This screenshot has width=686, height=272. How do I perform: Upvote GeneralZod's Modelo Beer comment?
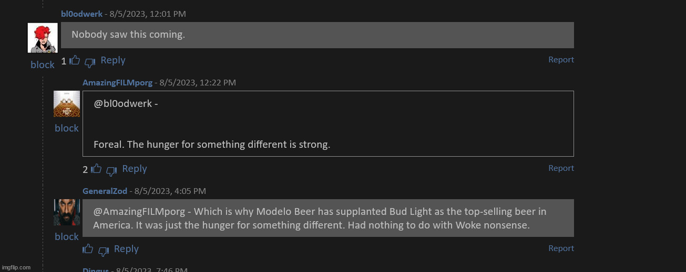pos(88,249)
